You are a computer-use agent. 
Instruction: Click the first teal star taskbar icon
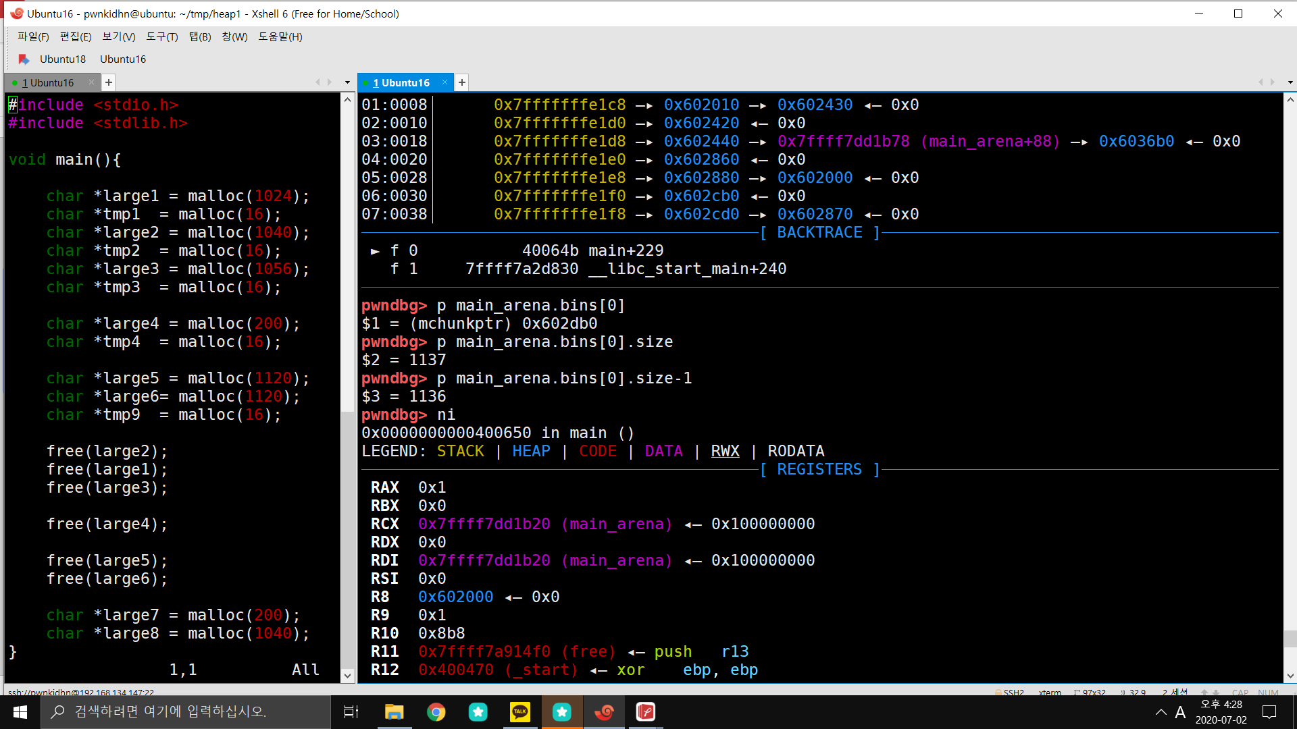click(x=478, y=712)
